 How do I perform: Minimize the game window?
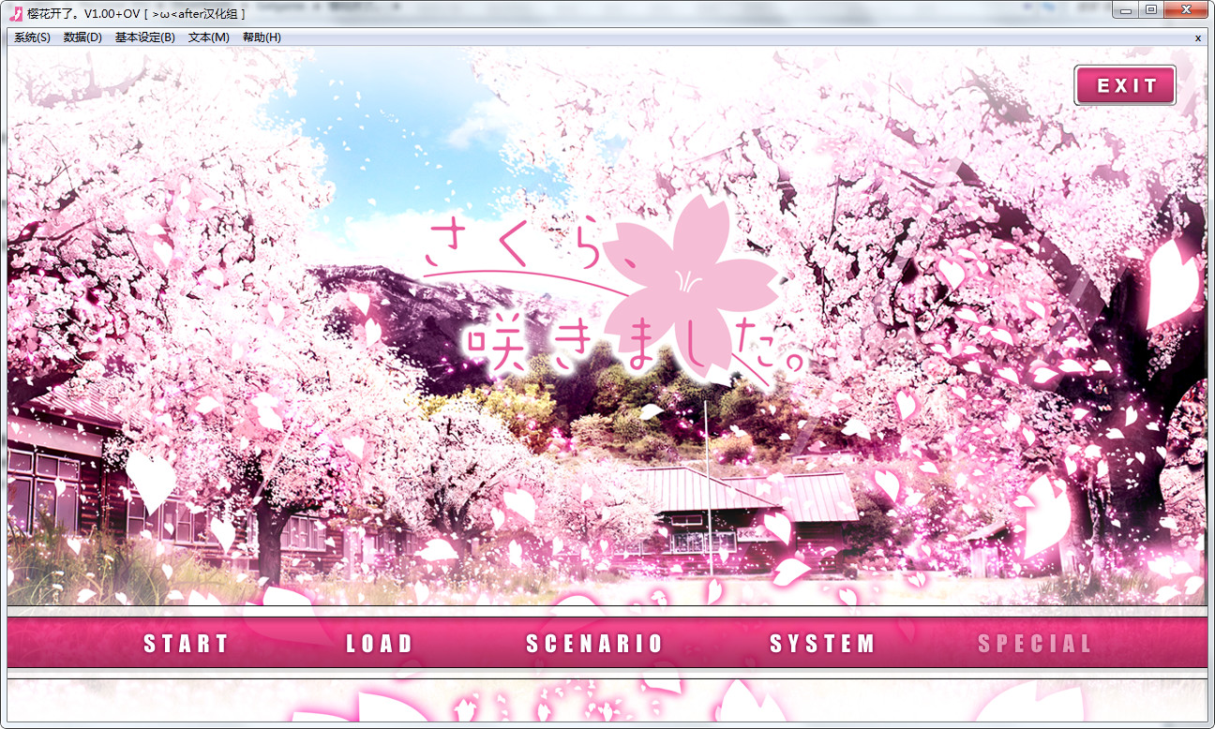click(1126, 10)
